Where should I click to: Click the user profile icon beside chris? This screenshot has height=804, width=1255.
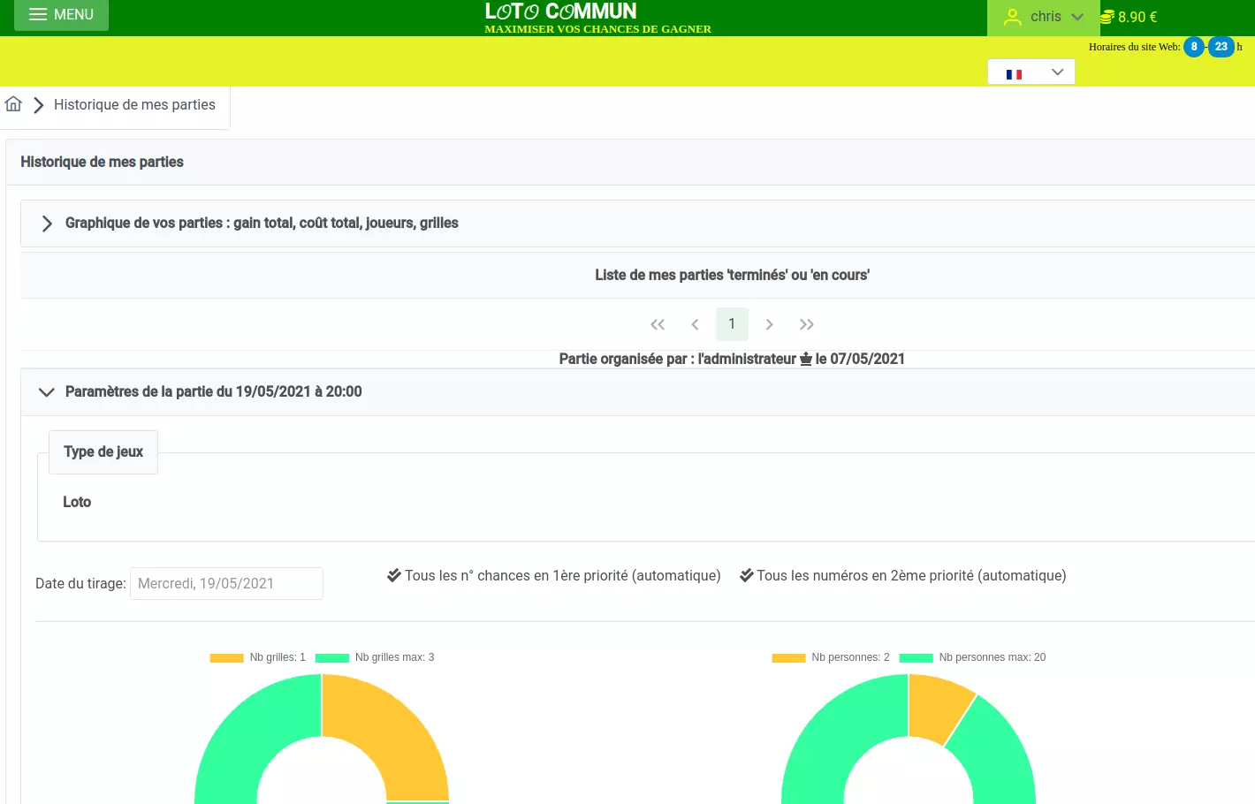tap(1013, 17)
